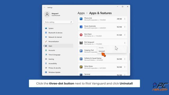Click the Snipping Tool app name

[x=89, y=50]
